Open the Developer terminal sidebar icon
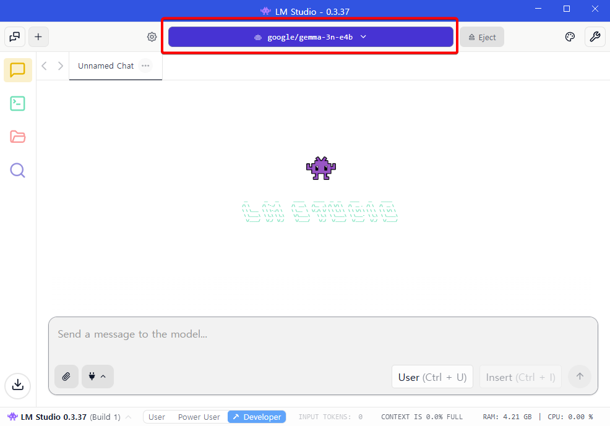The image size is (610, 426). (x=18, y=104)
